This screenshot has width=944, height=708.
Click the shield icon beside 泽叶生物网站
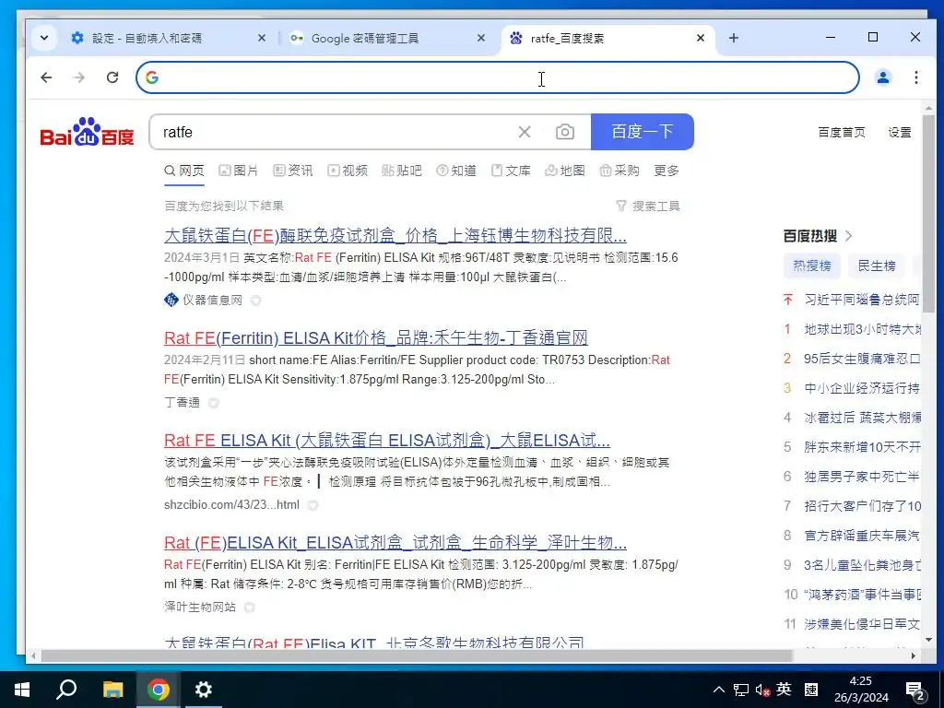click(x=249, y=608)
